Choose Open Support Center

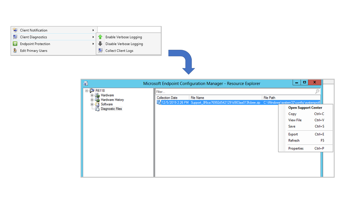[305, 107]
